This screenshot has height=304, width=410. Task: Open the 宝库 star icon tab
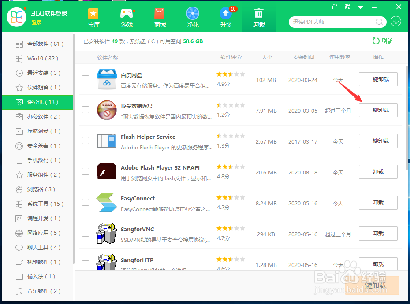pyautogui.click(x=93, y=18)
